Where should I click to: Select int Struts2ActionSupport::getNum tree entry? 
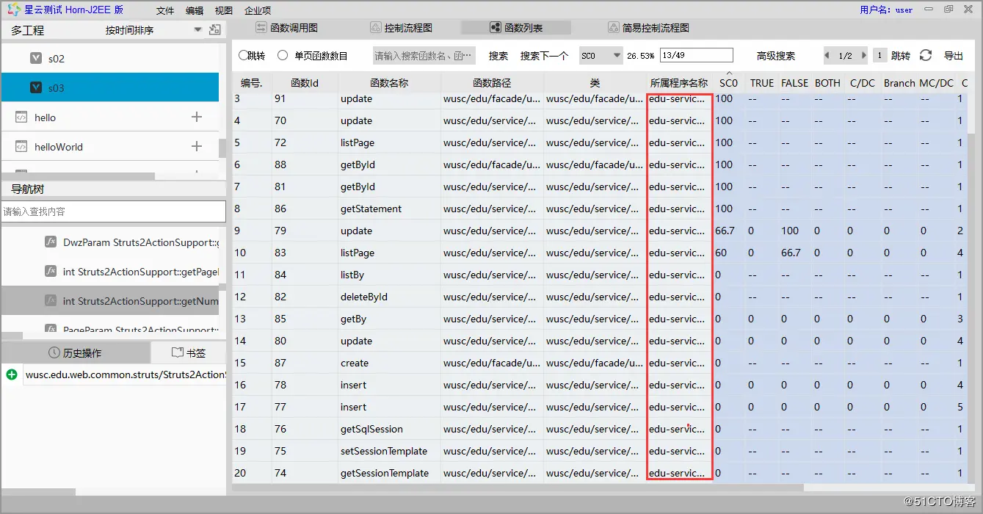(x=110, y=300)
